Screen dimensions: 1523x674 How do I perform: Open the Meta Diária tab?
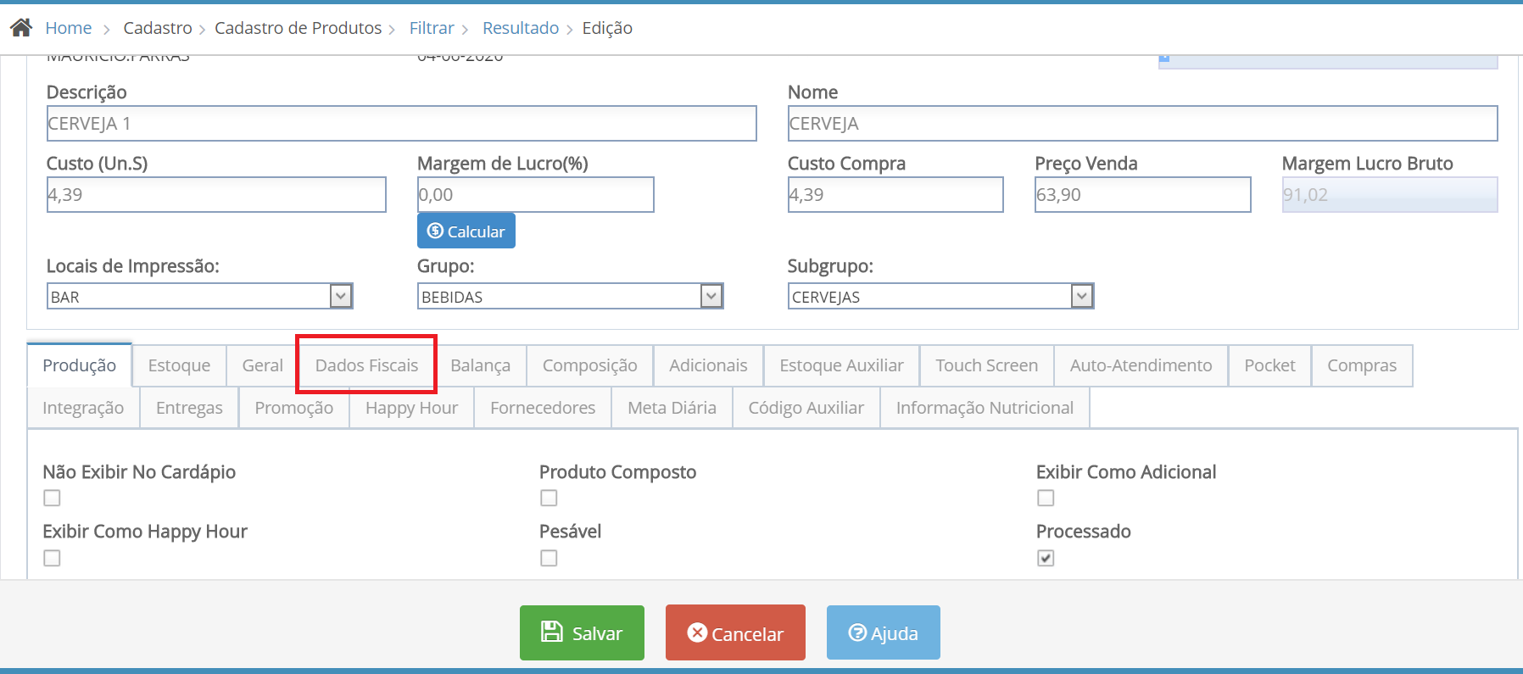click(x=672, y=408)
